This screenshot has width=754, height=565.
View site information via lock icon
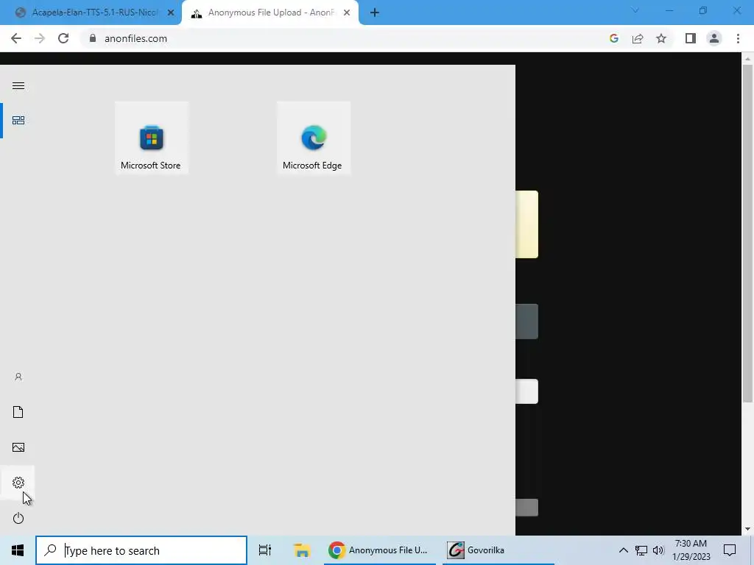(93, 38)
